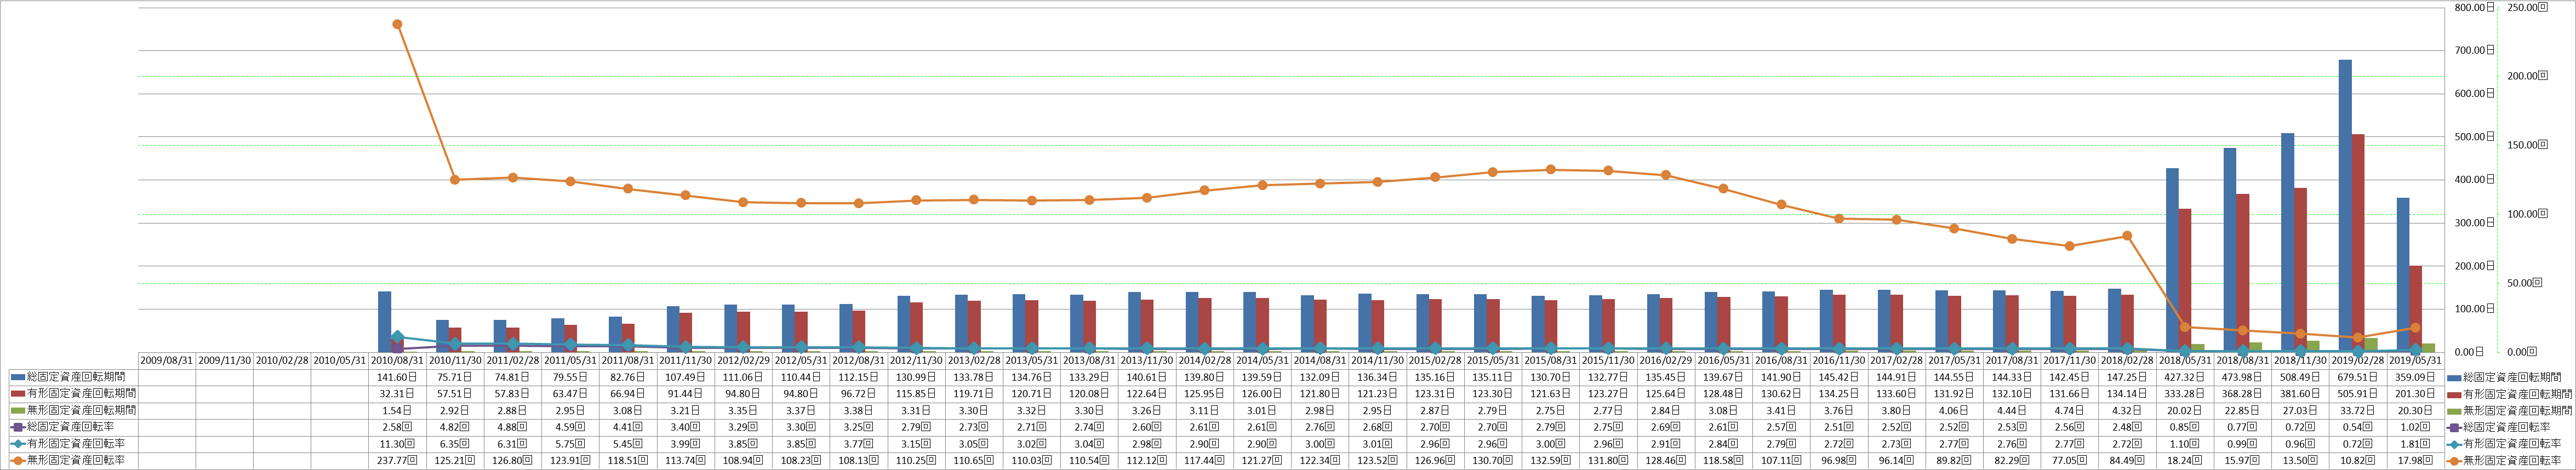Select the 10.82回 table cell
Screen dimensions: 2576x470
2358,461
